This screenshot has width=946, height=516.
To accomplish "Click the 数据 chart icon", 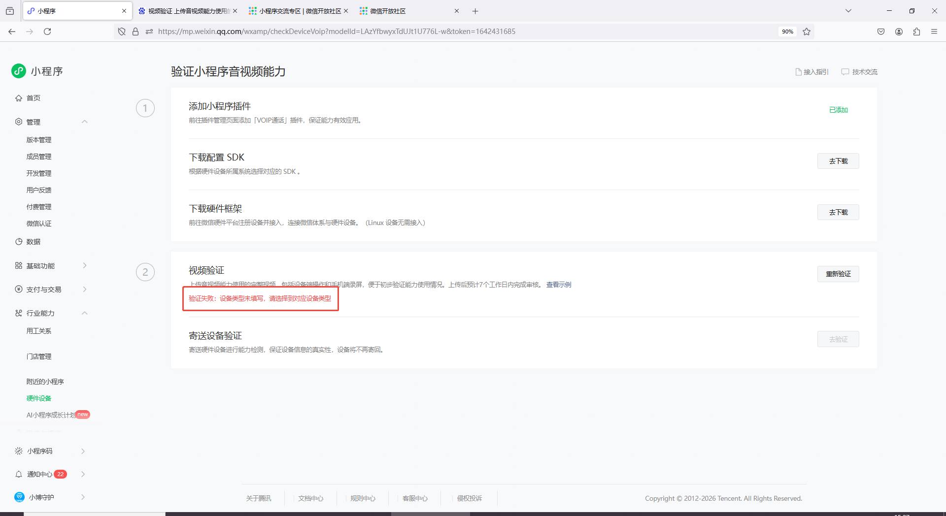I will pos(19,242).
